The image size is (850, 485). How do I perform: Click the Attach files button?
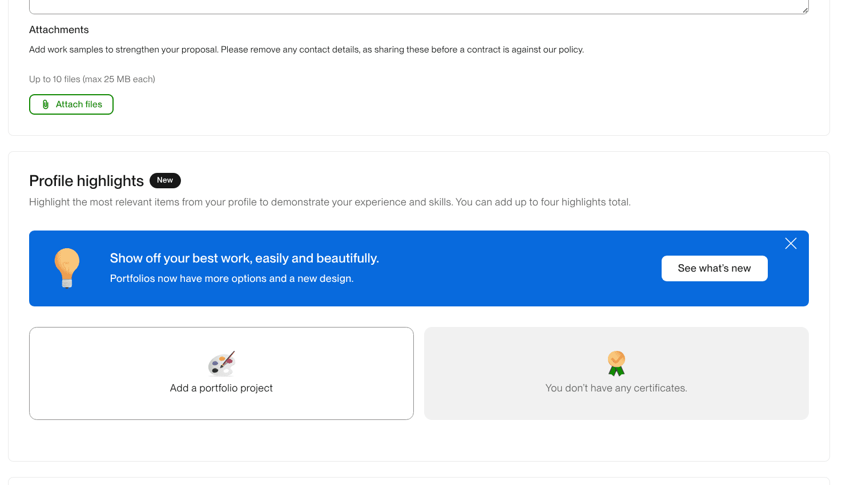pyautogui.click(x=71, y=104)
